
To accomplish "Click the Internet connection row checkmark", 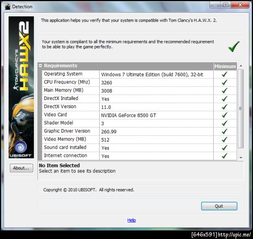I will (x=224, y=156).
